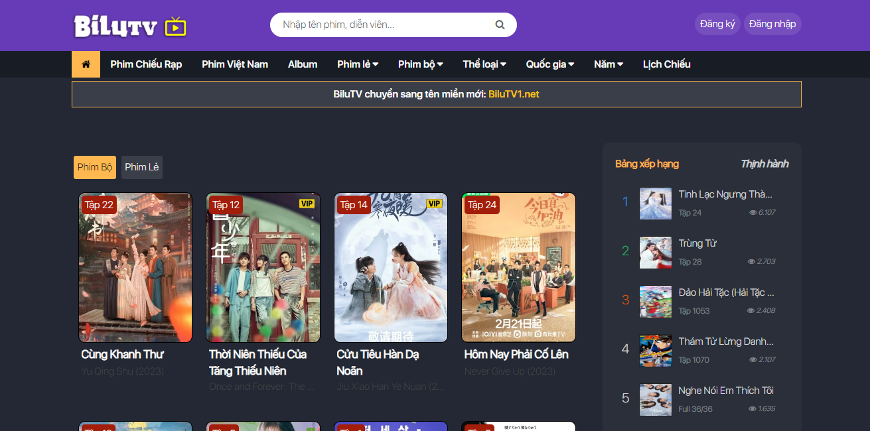870x431 pixels.
Task: Select the Phim Bộ tab
Action: [94, 167]
